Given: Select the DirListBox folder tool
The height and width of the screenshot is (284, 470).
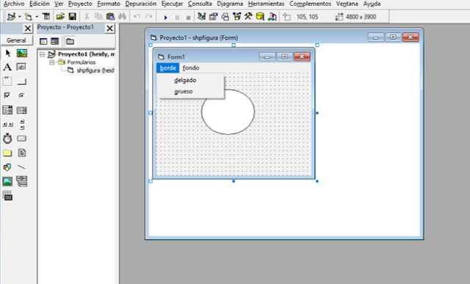Looking at the screenshot, I should (7, 153).
